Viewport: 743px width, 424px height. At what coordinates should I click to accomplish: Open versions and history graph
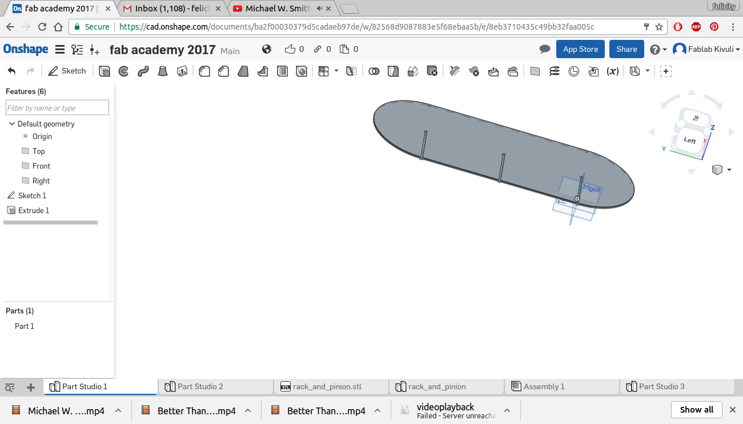[x=77, y=50]
